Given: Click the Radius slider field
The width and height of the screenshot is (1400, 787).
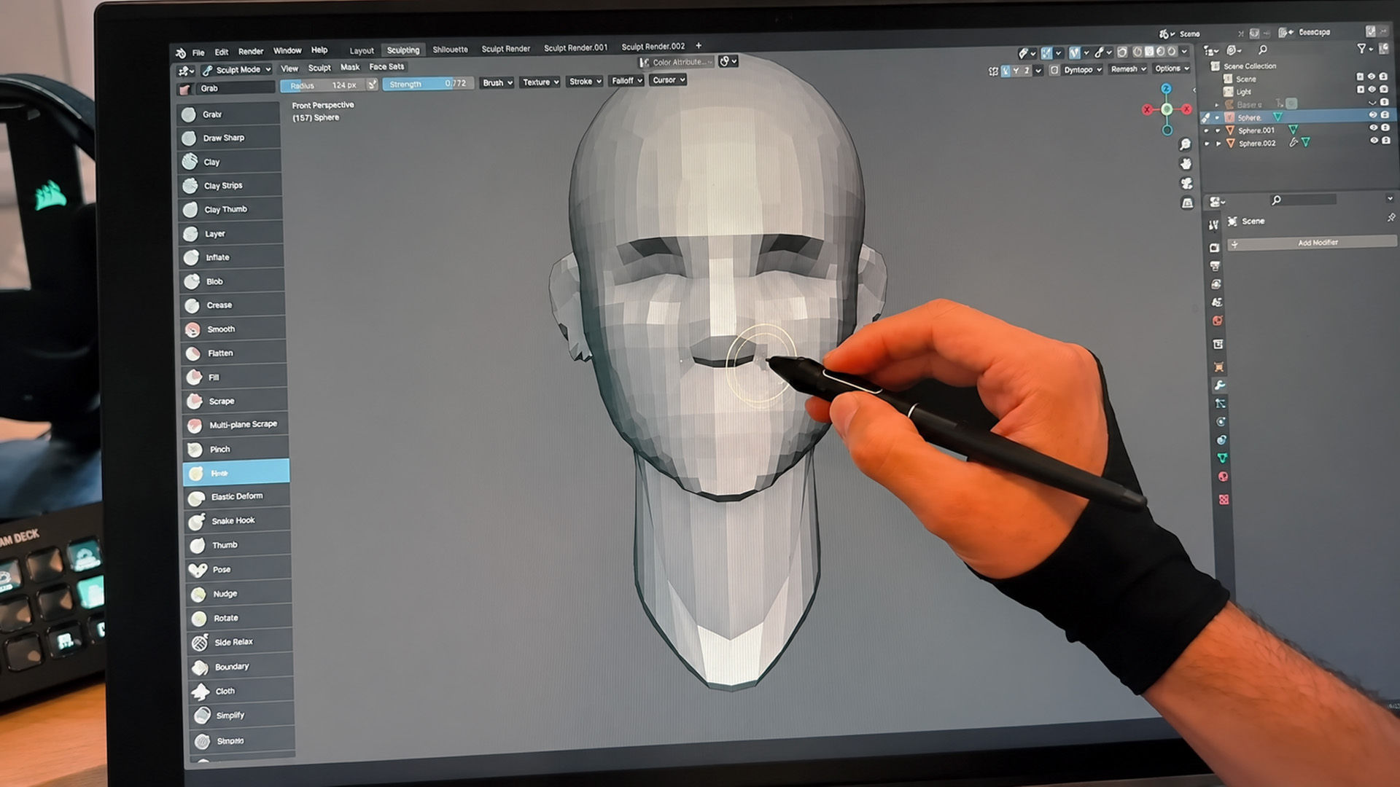Looking at the screenshot, I should [323, 85].
